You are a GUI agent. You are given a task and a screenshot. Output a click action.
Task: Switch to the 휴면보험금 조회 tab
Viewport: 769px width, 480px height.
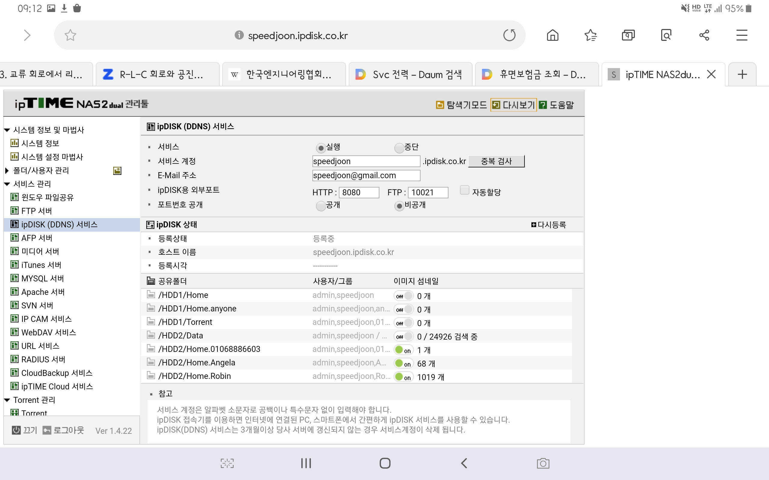click(x=537, y=75)
